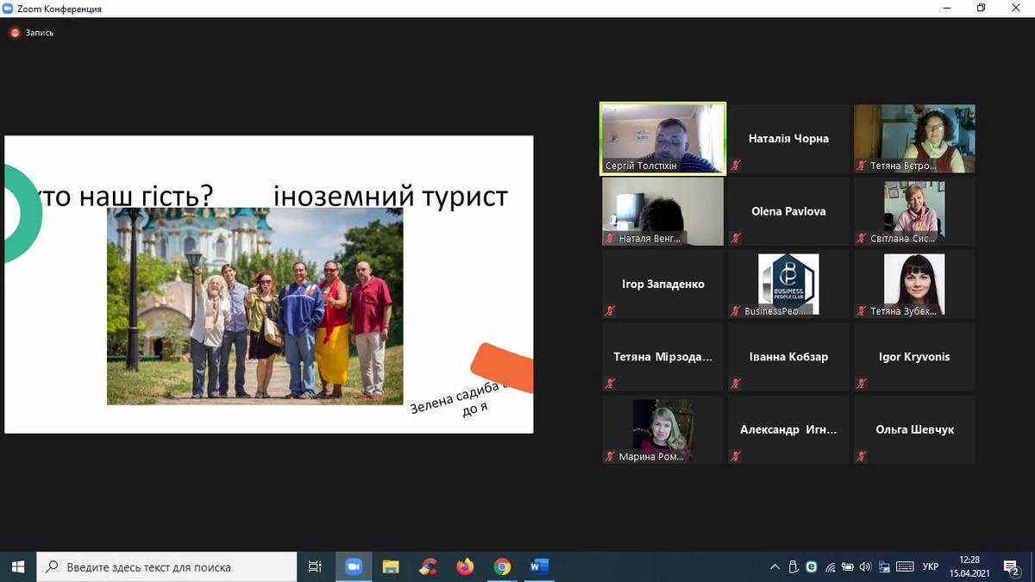Click the Windows taskbar search field
The image size is (1035, 582).
[166, 566]
